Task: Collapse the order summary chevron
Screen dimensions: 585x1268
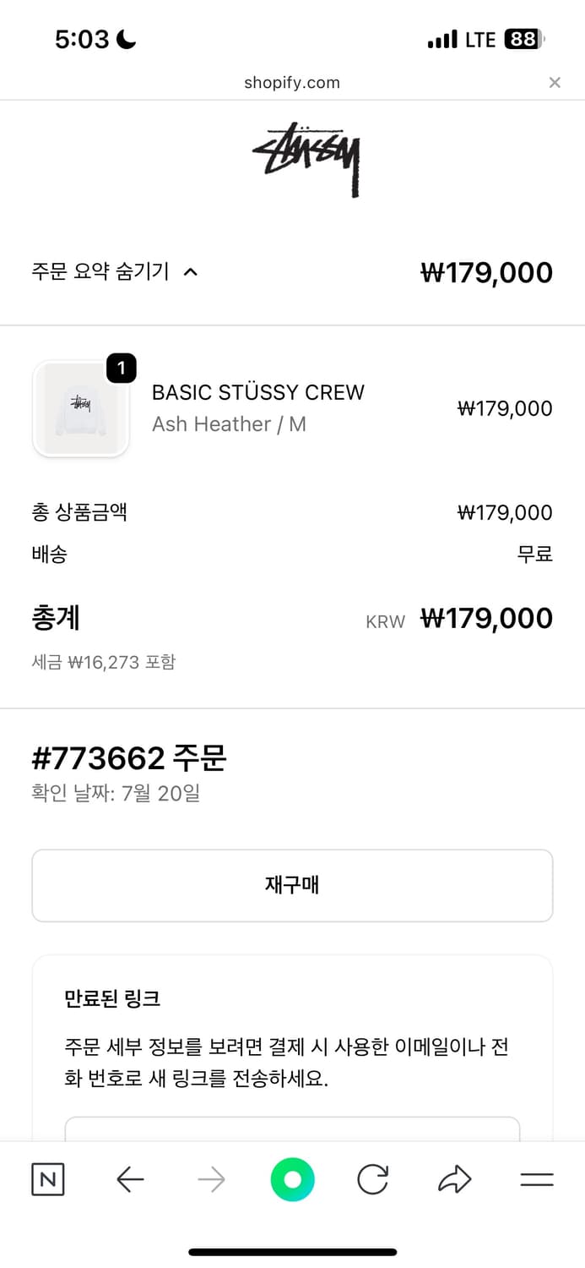Action: (191, 272)
